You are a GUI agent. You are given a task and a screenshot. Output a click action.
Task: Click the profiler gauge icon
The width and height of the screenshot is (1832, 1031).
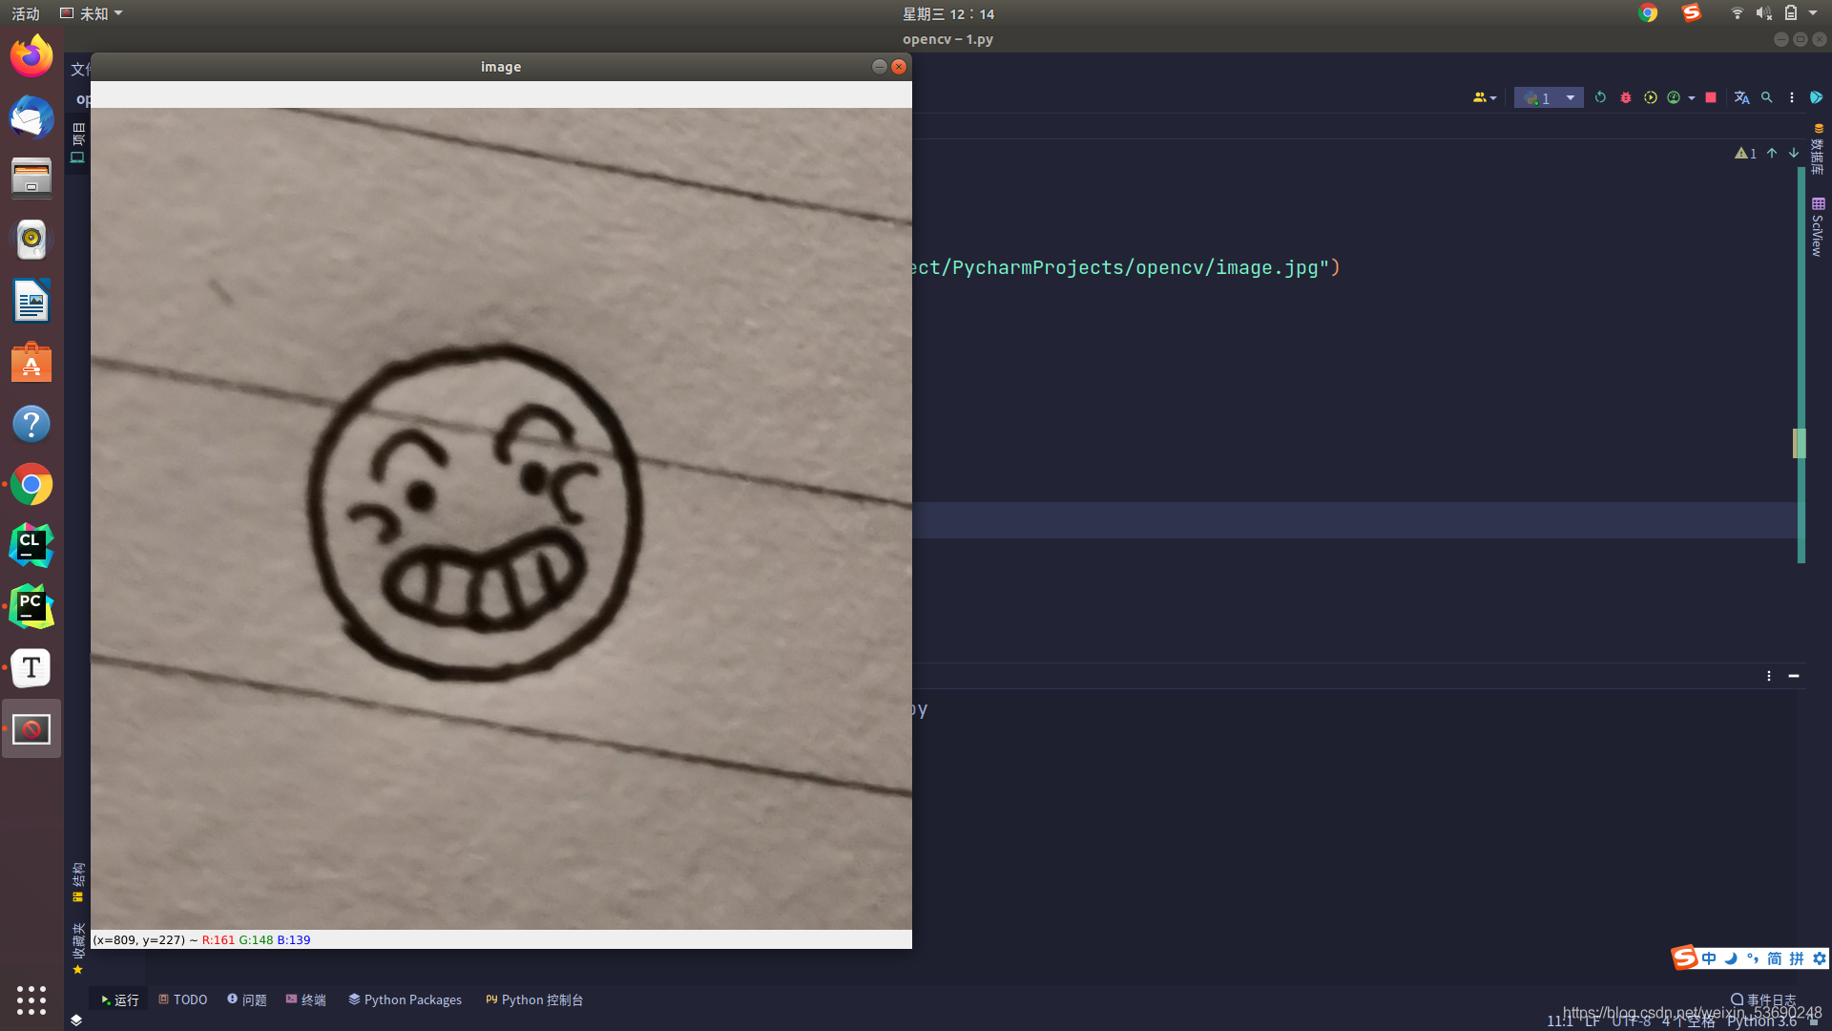pyautogui.click(x=1674, y=97)
